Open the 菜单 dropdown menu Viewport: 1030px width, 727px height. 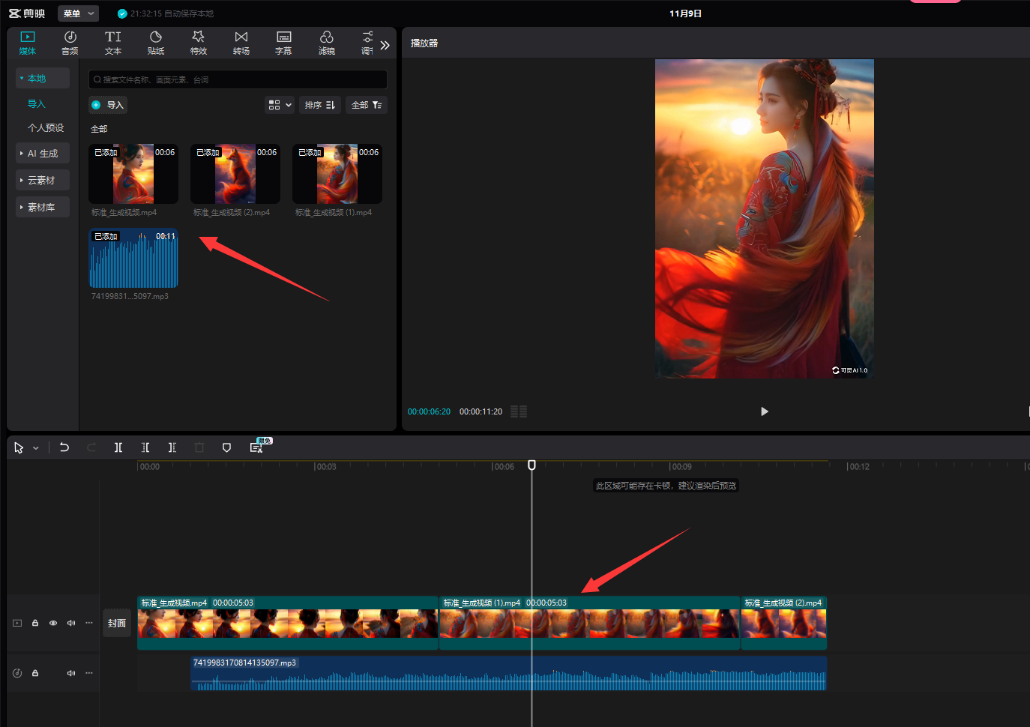tap(78, 13)
